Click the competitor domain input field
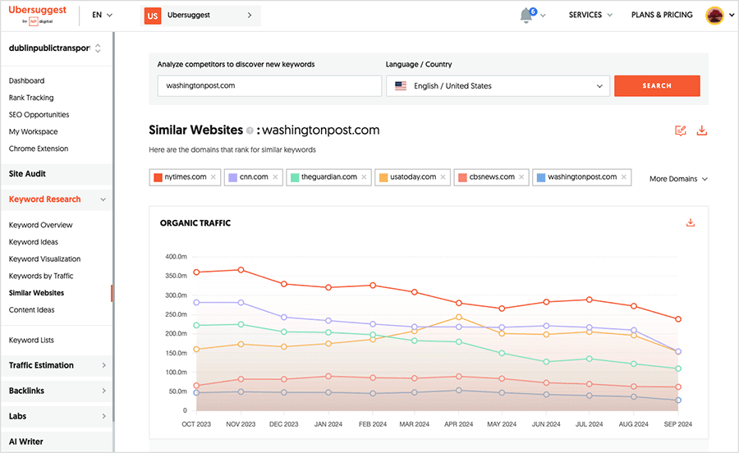This screenshot has width=739, height=453. [x=269, y=85]
